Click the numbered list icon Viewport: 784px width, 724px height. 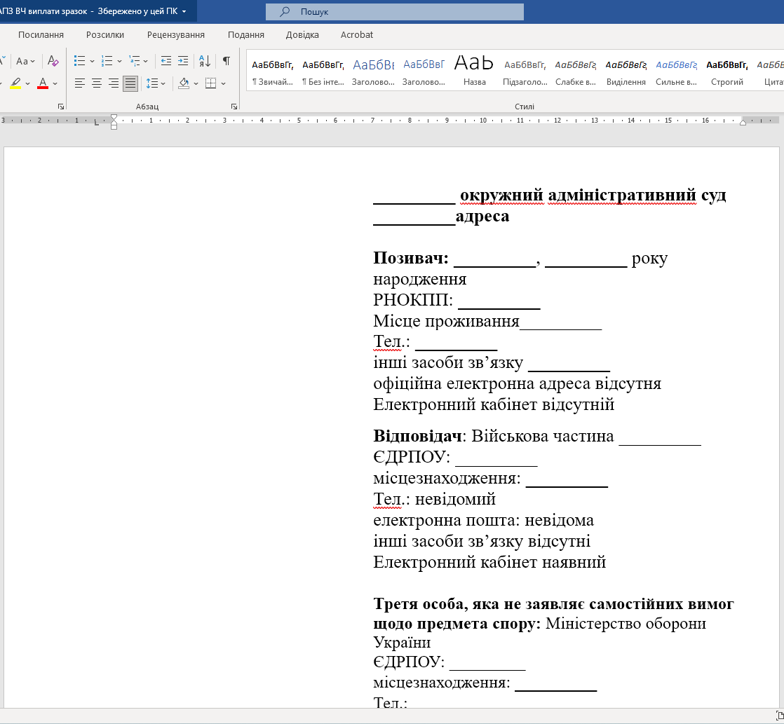(107, 61)
